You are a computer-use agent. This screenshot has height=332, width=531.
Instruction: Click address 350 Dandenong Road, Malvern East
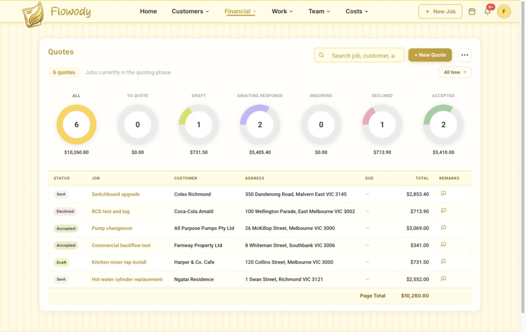296,194
